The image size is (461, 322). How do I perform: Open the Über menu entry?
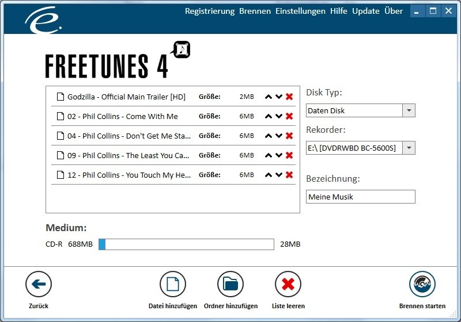pos(394,11)
